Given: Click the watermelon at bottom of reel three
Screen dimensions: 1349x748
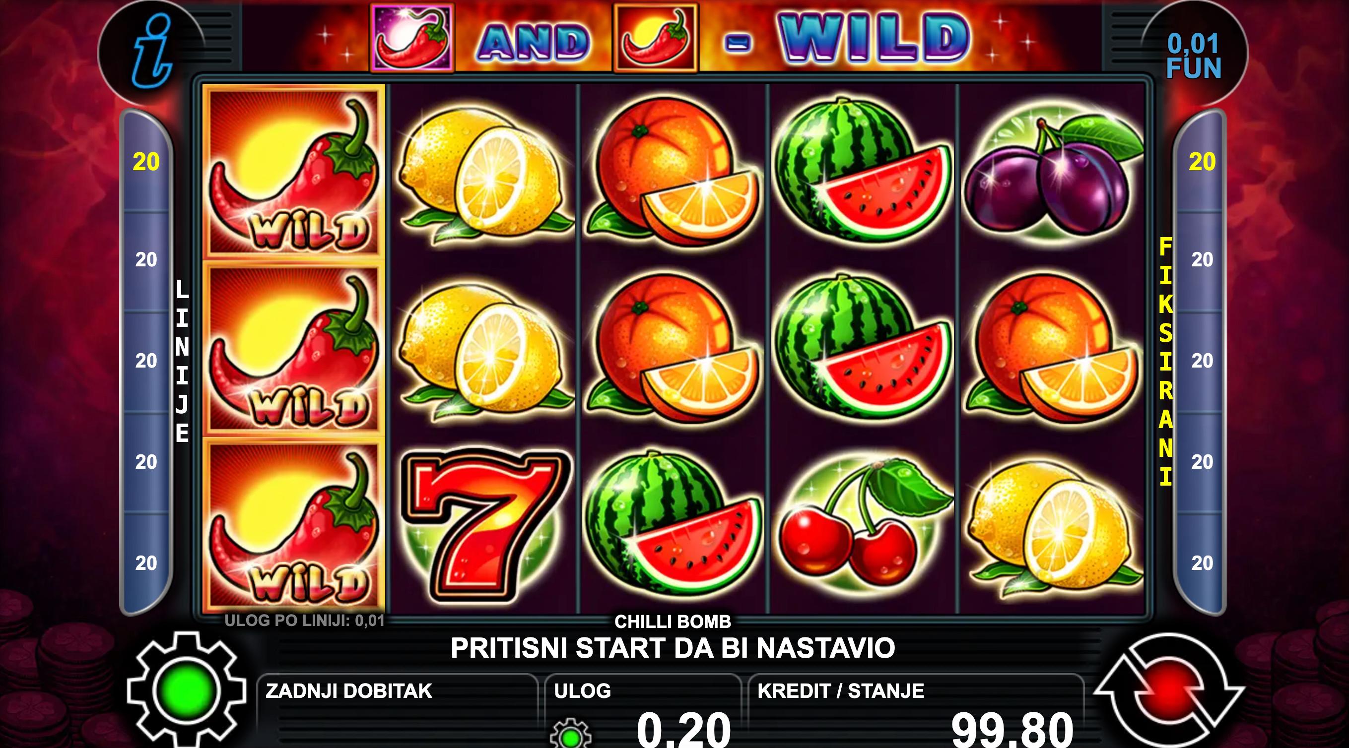Looking at the screenshot, I should [x=673, y=523].
